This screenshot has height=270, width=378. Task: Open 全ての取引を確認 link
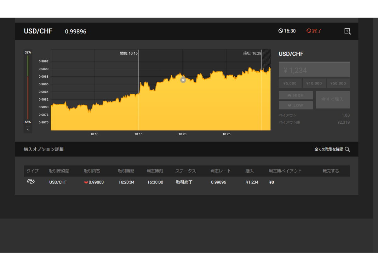tap(329, 149)
